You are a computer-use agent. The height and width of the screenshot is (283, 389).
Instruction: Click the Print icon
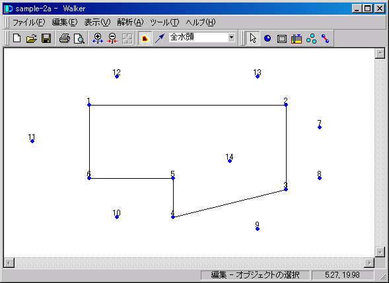pos(65,38)
